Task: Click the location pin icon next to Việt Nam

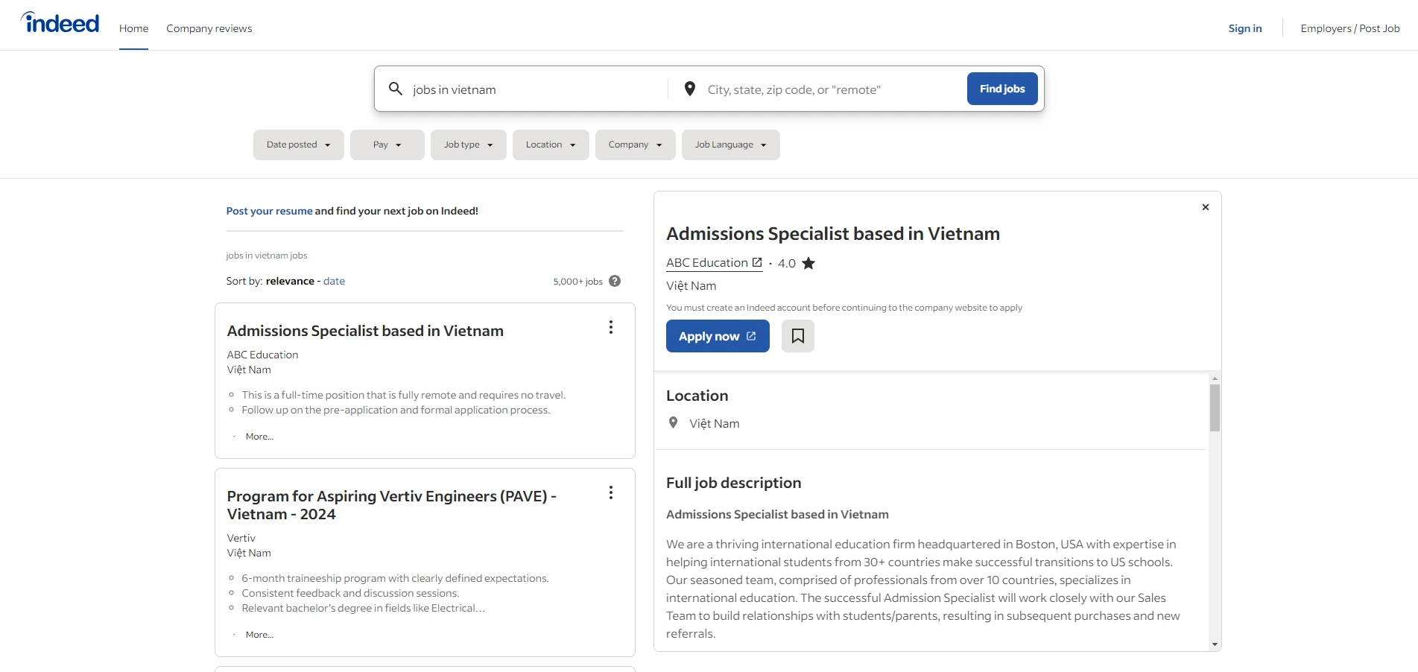Action: (x=674, y=422)
